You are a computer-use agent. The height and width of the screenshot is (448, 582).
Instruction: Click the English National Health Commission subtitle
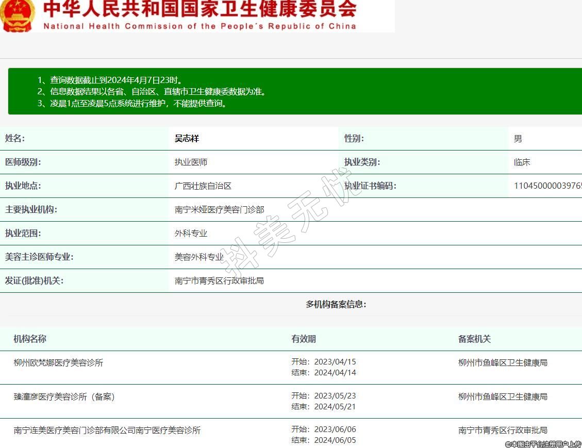[x=199, y=26]
